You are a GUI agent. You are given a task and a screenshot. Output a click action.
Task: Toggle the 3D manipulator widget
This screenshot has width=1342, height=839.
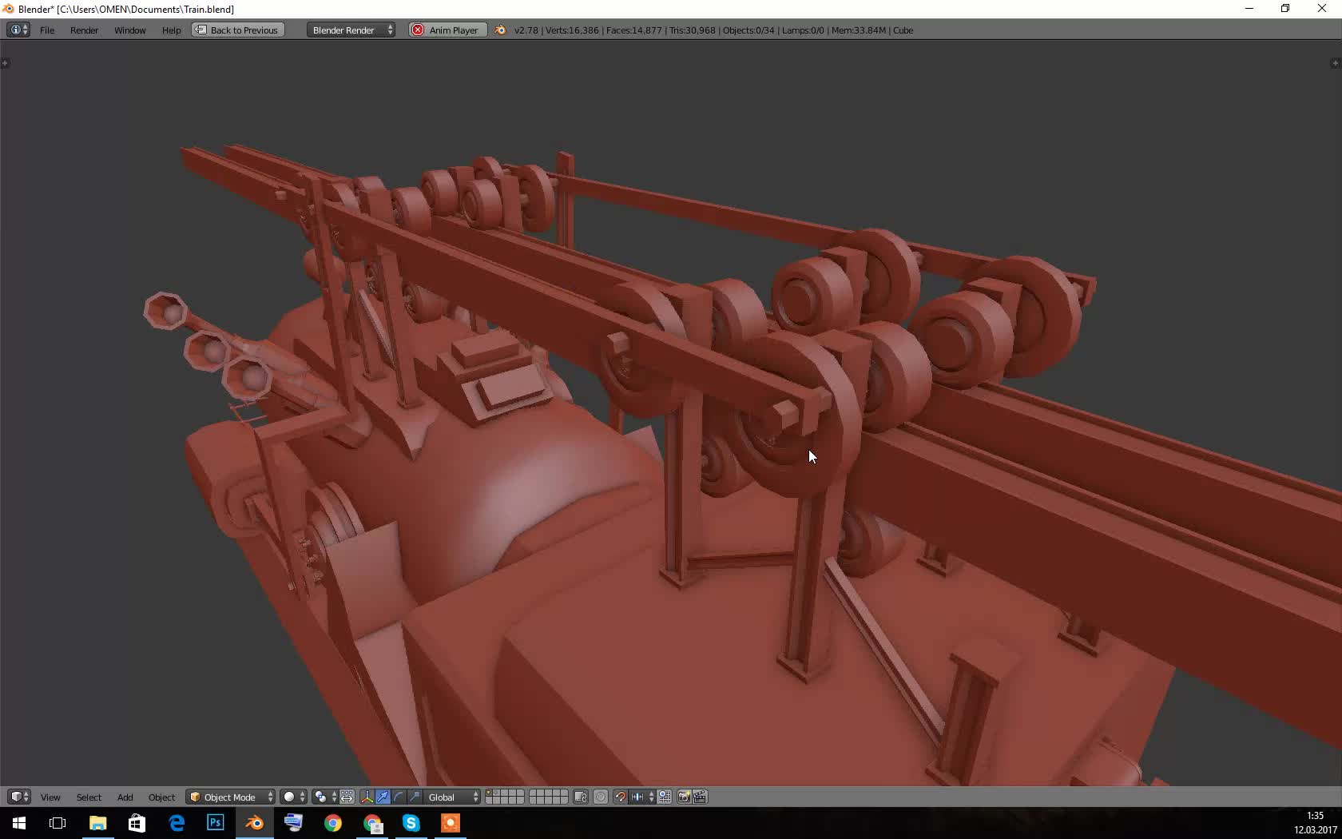pyautogui.click(x=367, y=797)
